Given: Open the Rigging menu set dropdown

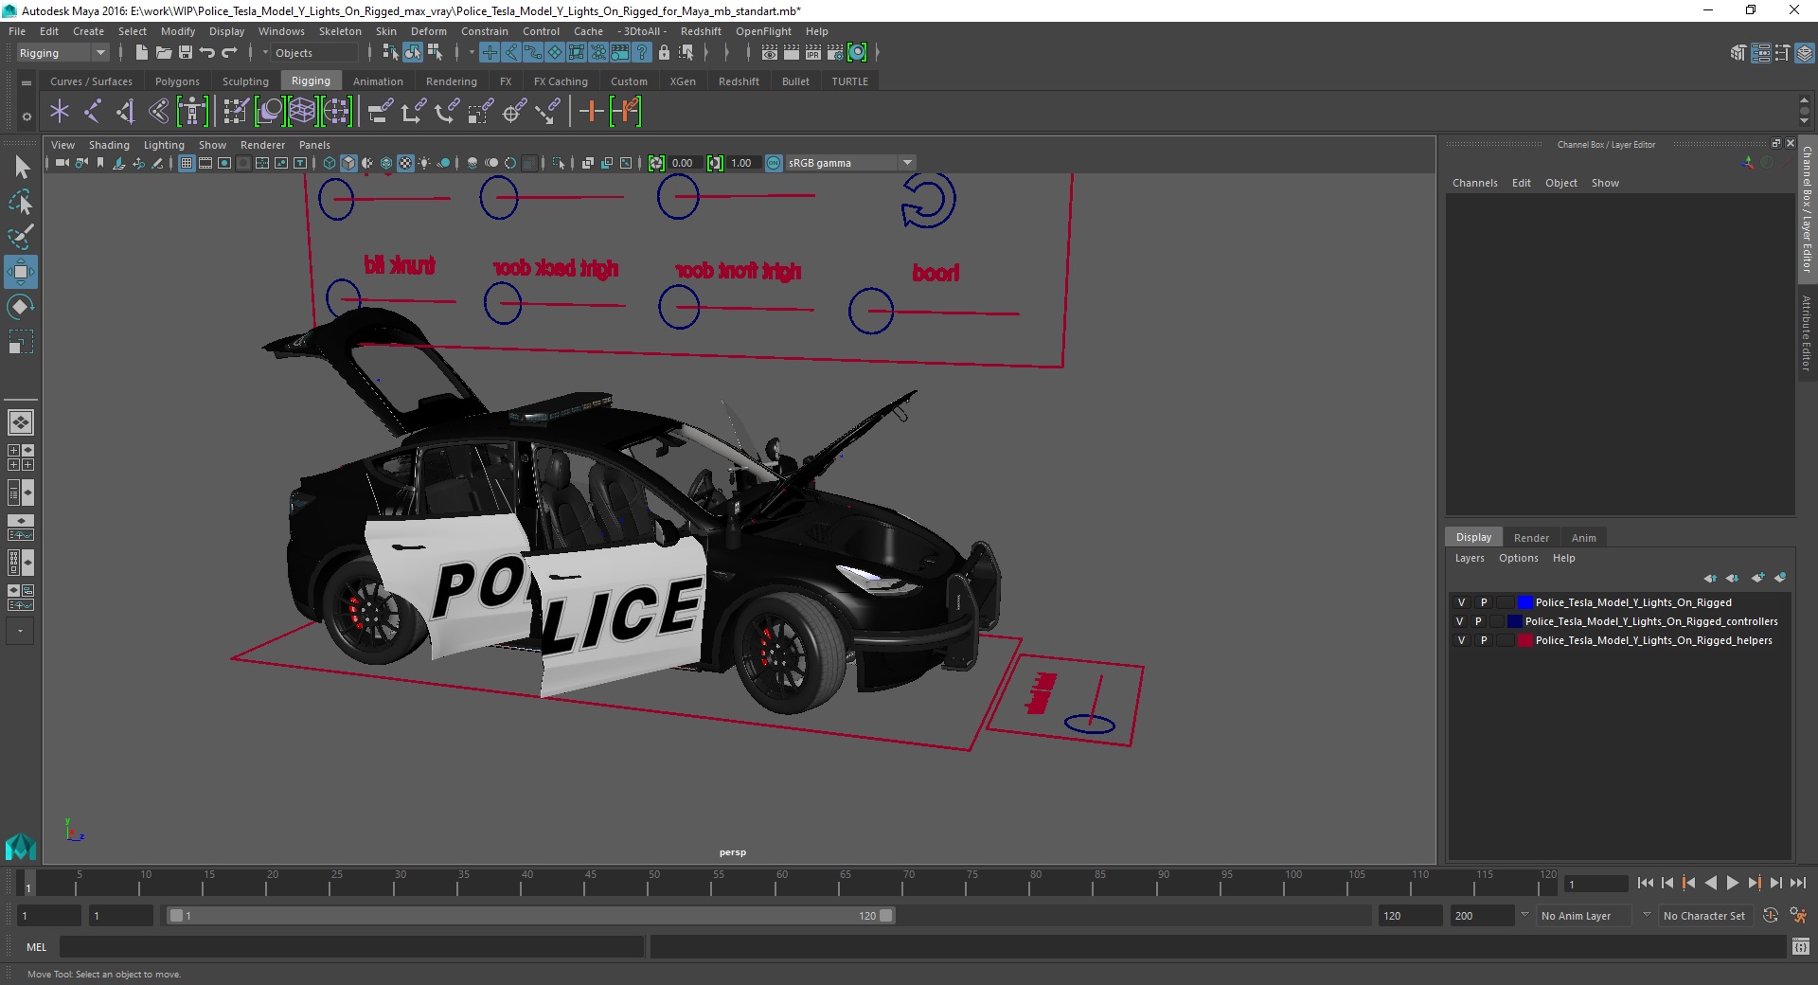Looking at the screenshot, I should pyautogui.click(x=62, y=53).
